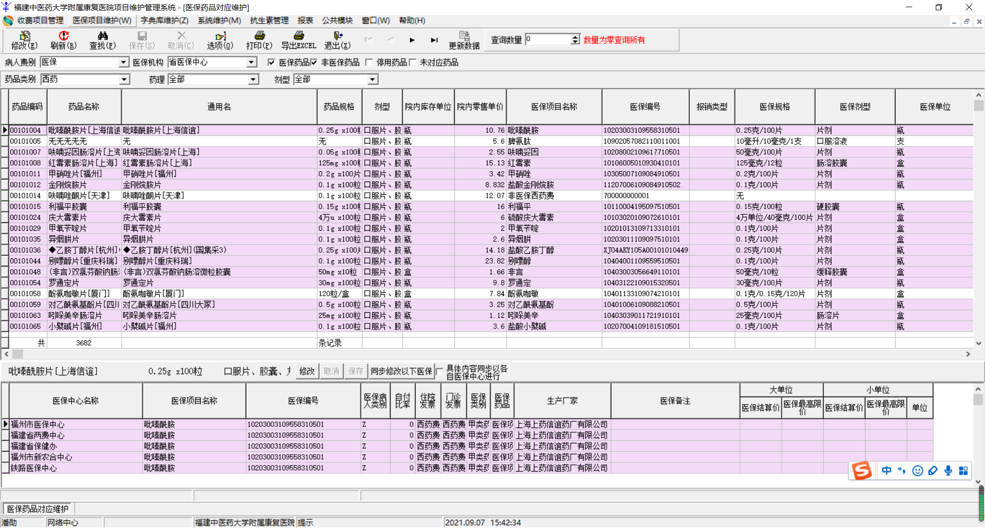This screenshot has height=528, width=985.
Task: Jump to the last record arrow
Action: coord(434,40)
